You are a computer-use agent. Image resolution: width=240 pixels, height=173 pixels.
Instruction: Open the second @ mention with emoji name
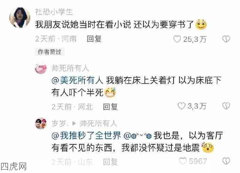click(x=138, y=136)
